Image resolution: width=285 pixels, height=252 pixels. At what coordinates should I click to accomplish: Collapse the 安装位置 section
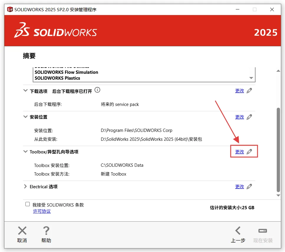[25, 117]
